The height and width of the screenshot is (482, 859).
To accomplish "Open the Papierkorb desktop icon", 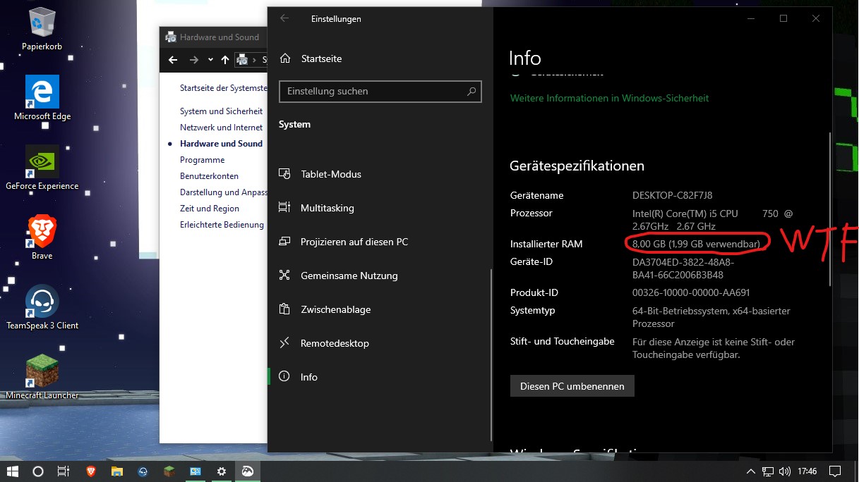I will tap(42, 30).
